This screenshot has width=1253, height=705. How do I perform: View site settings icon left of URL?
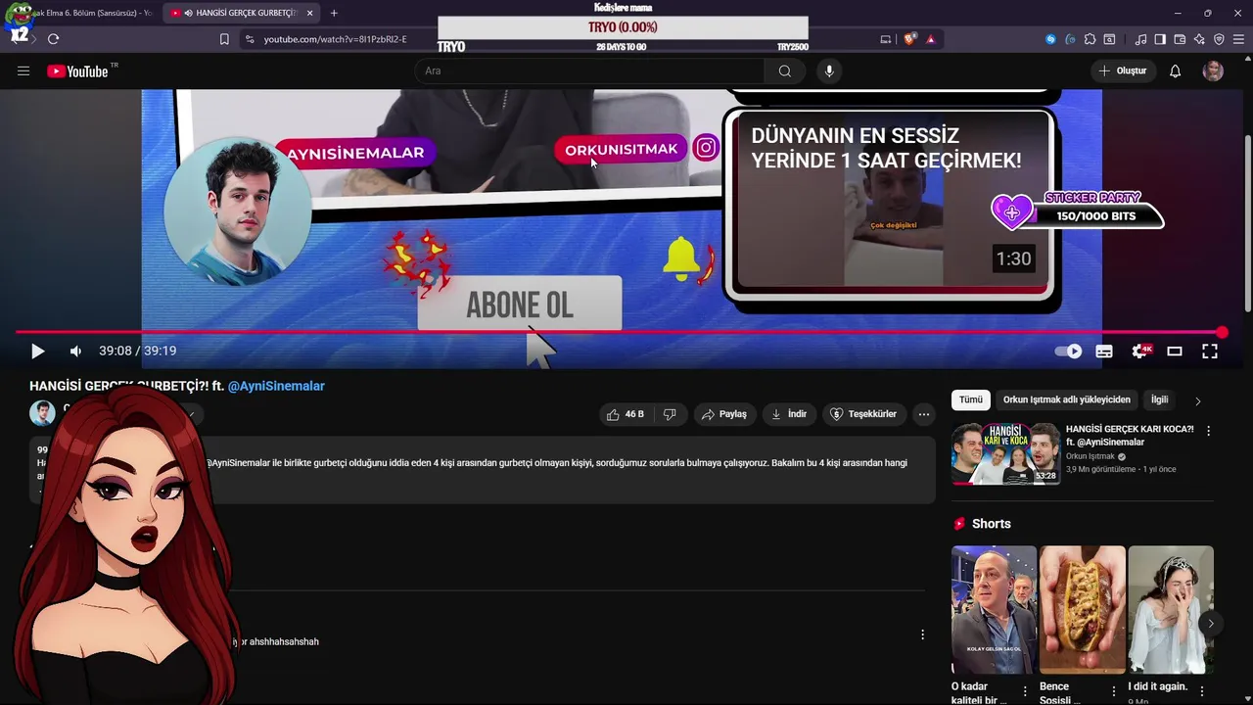click(x=250, y=39)
